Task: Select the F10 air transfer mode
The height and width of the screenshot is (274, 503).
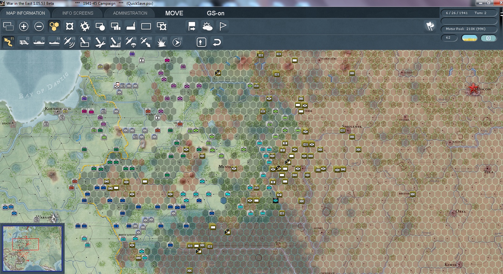Action: pos(146,42)
